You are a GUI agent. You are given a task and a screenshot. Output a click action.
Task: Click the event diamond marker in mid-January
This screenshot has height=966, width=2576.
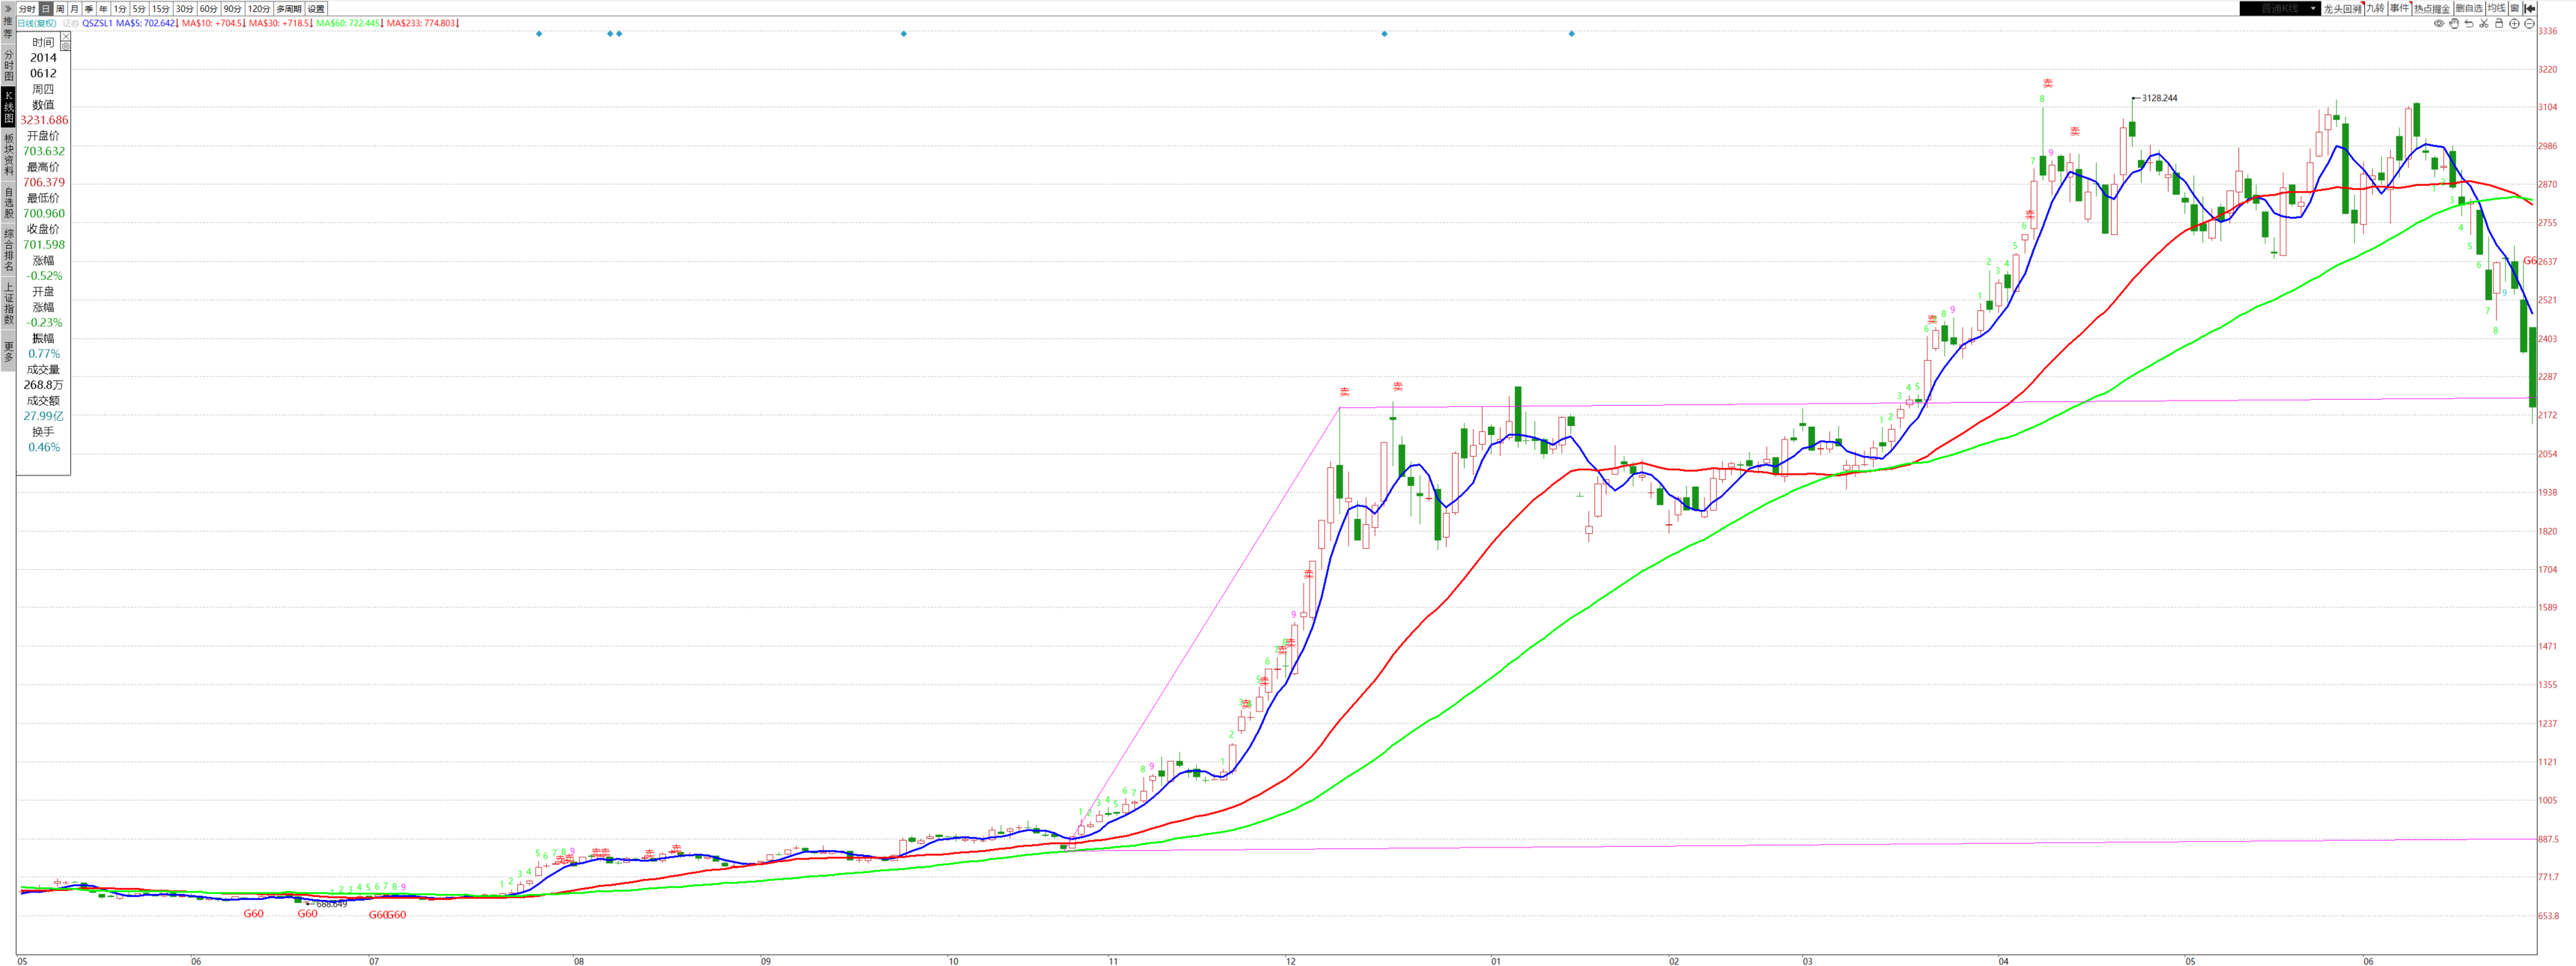click(x=1571, y=34)
